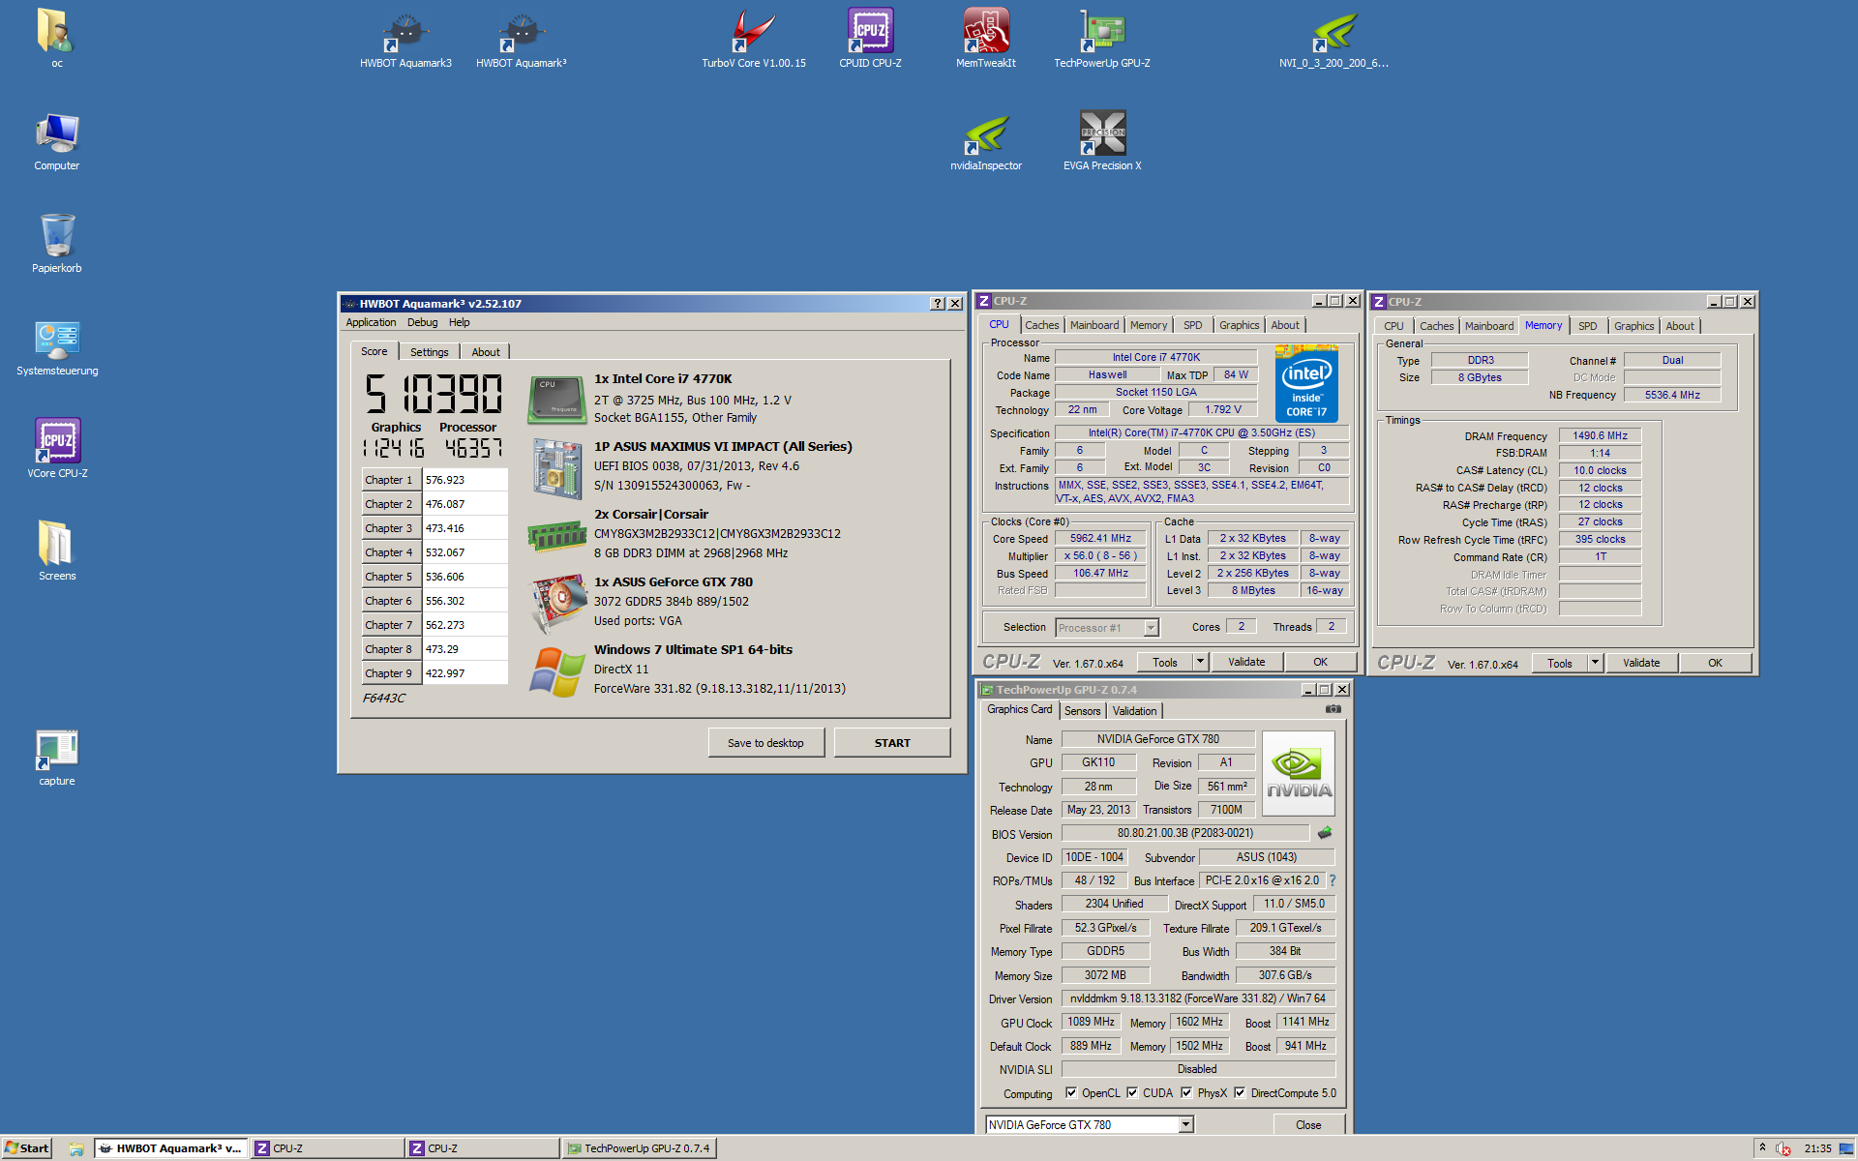Click the GPU-Z screenshot camera icon

pyautogui.click(x=1333, y=709)
